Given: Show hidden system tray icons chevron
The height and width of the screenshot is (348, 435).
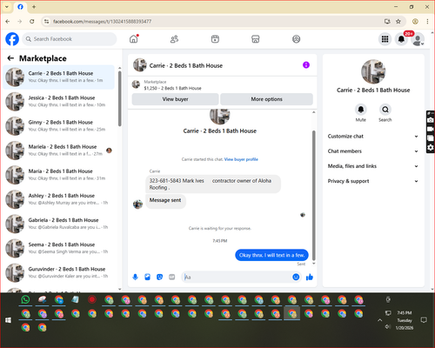Looking at the screenshot, I should (379, 320).
